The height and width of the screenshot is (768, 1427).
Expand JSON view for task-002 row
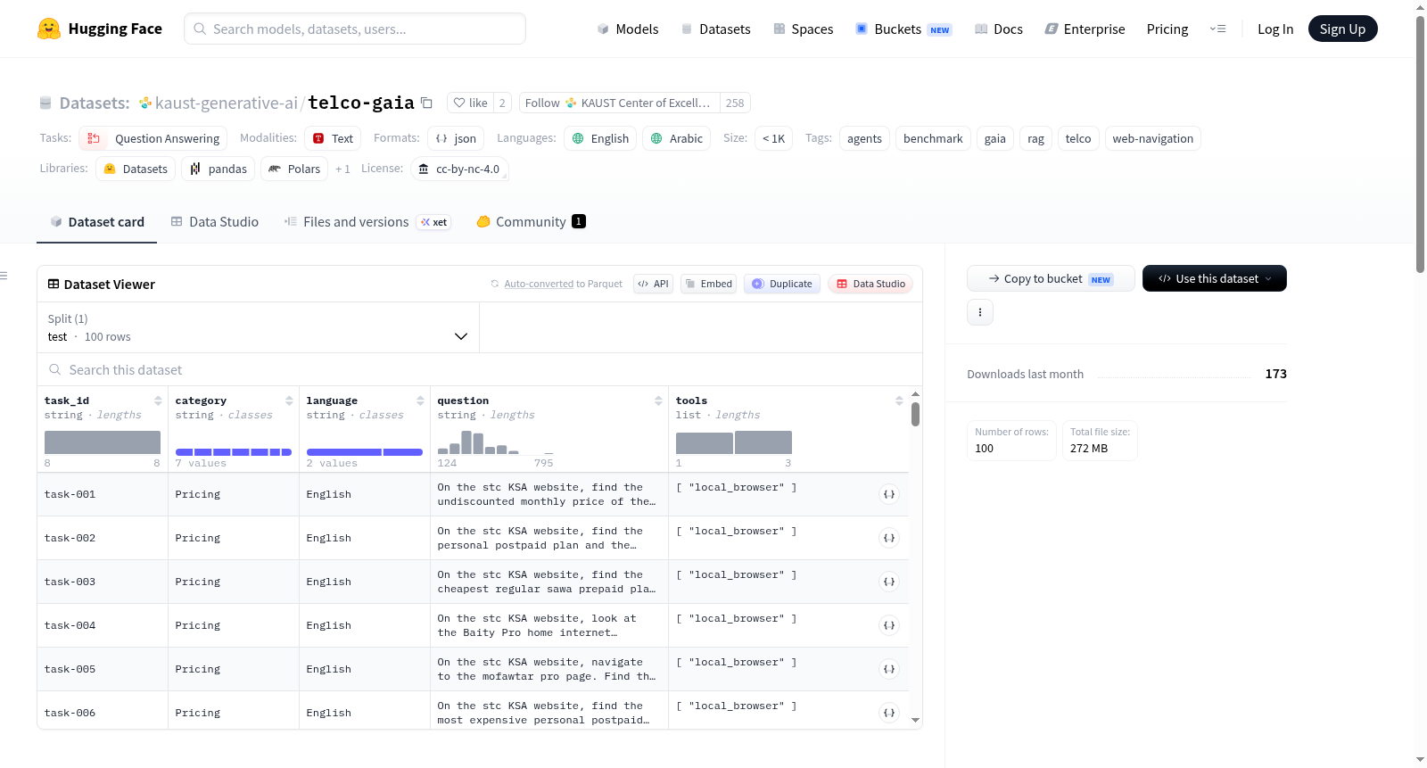(x=889, y=538)
